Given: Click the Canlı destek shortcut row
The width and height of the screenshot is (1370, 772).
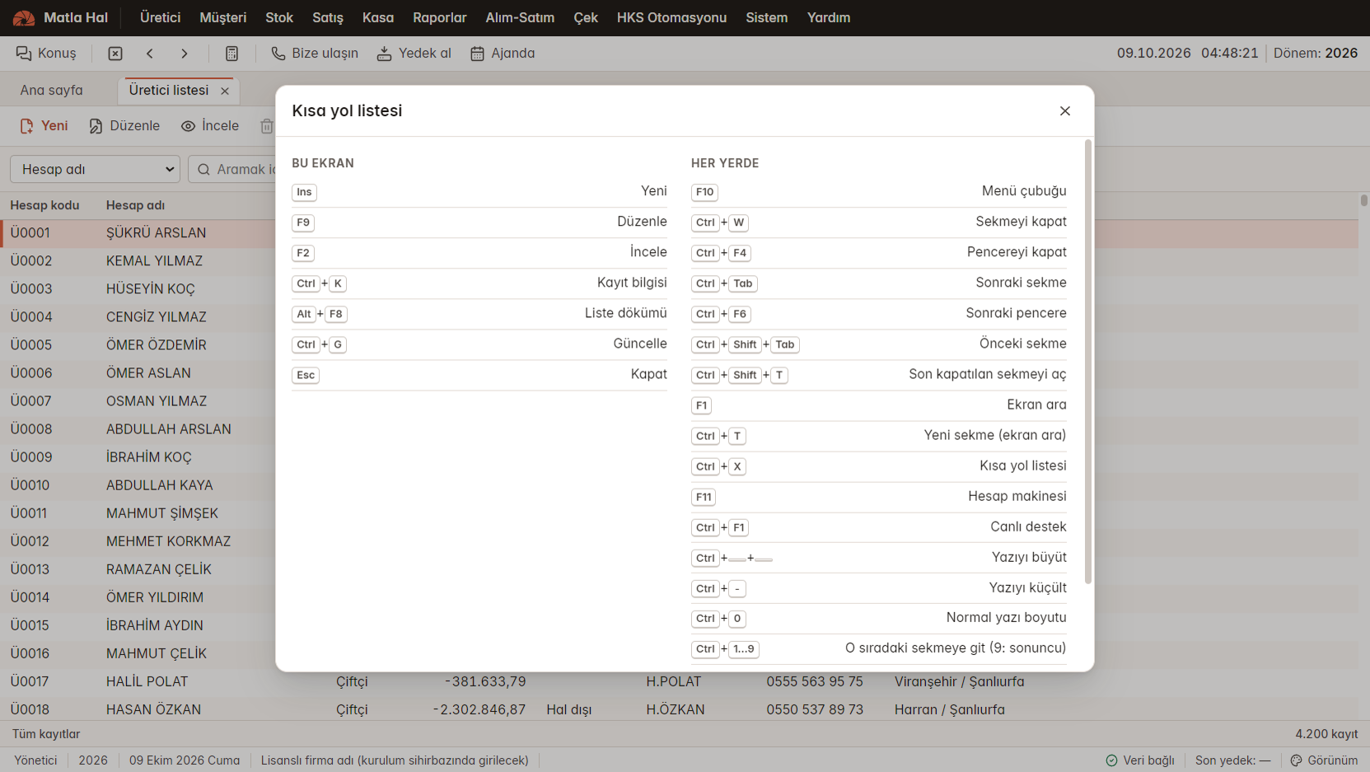Looking at the screenshot, I should pyautogui.click(x=879, y=527).
